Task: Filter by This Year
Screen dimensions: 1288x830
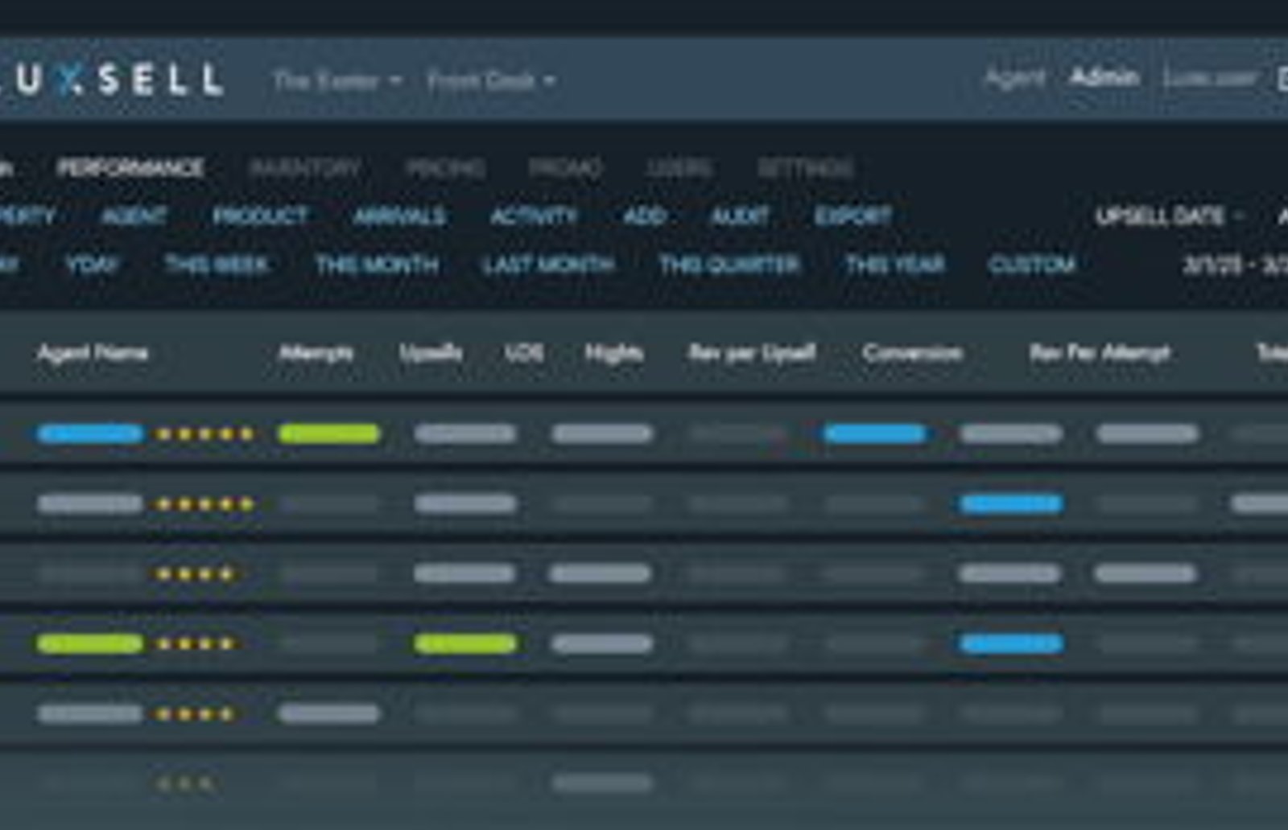Action: point(894,265)
